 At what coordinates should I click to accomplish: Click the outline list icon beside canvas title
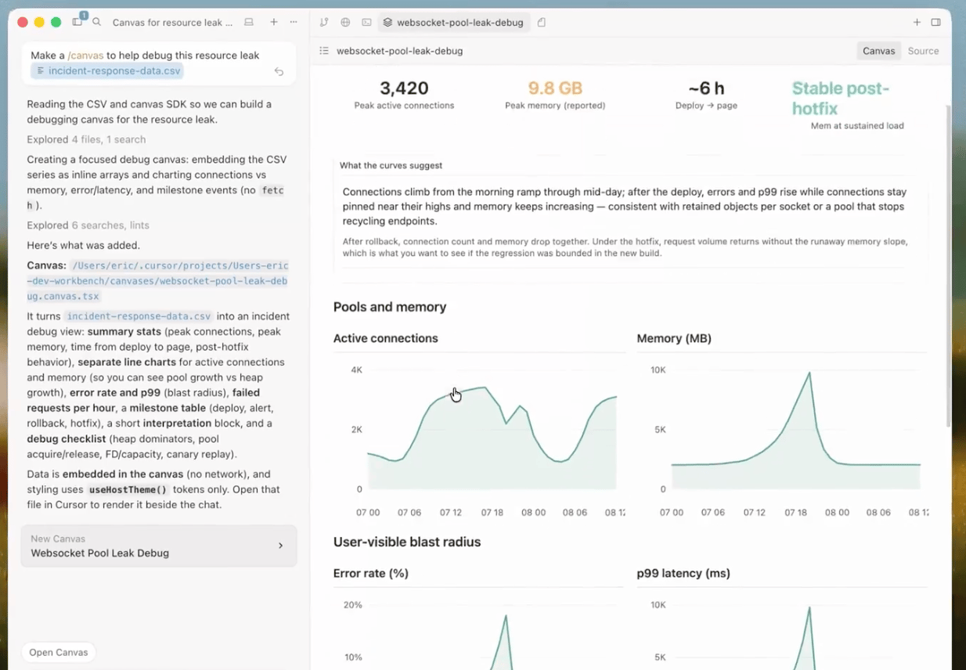tap(324, 51)
